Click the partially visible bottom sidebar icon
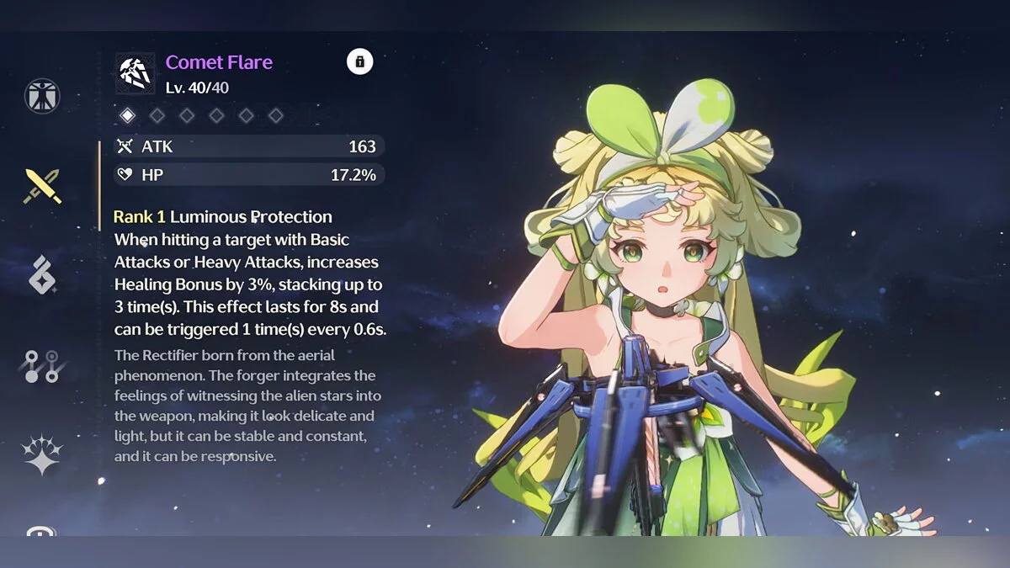Screen dimensions: 1010x568 (x=42, y=530)
